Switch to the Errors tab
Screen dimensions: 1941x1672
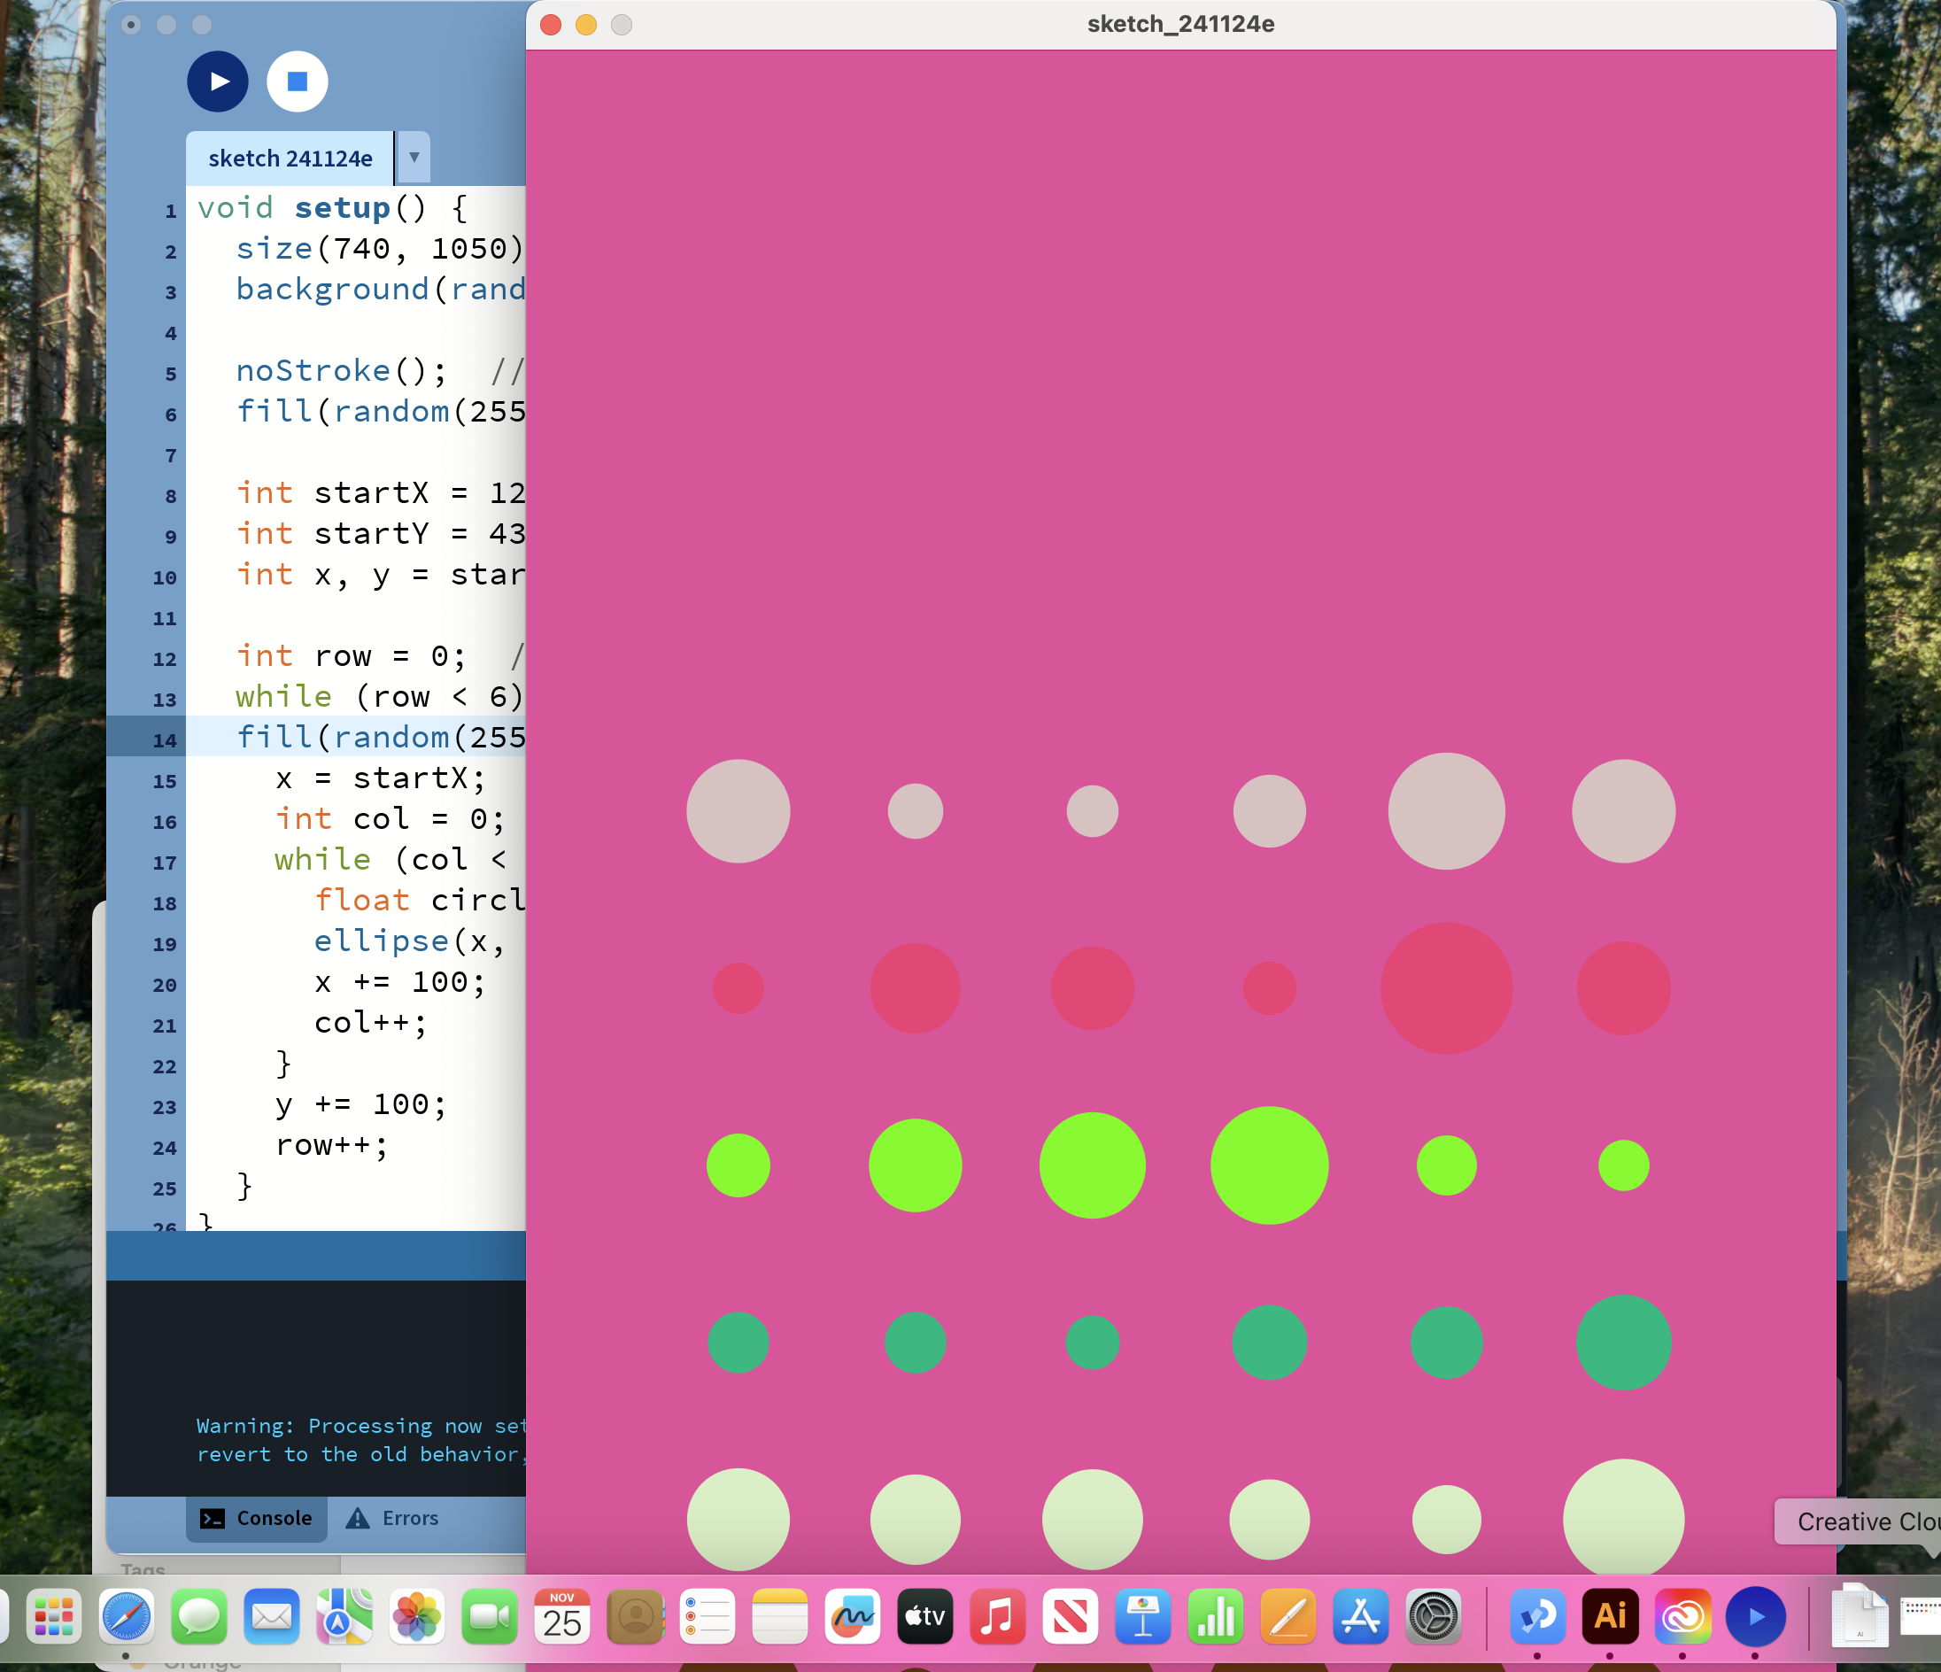tap(392, 1519)
